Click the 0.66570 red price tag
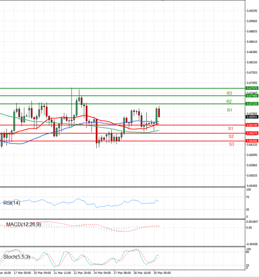This screenshot has width=259, height=277. (252, 133)
